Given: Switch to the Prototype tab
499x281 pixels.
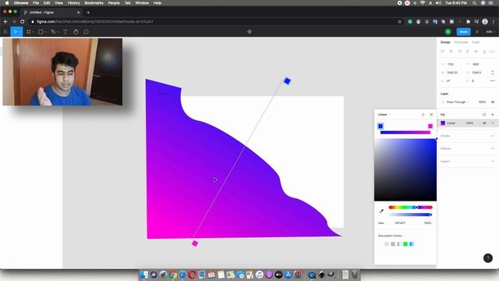Looking at the screenshot, I should point(461,42).
